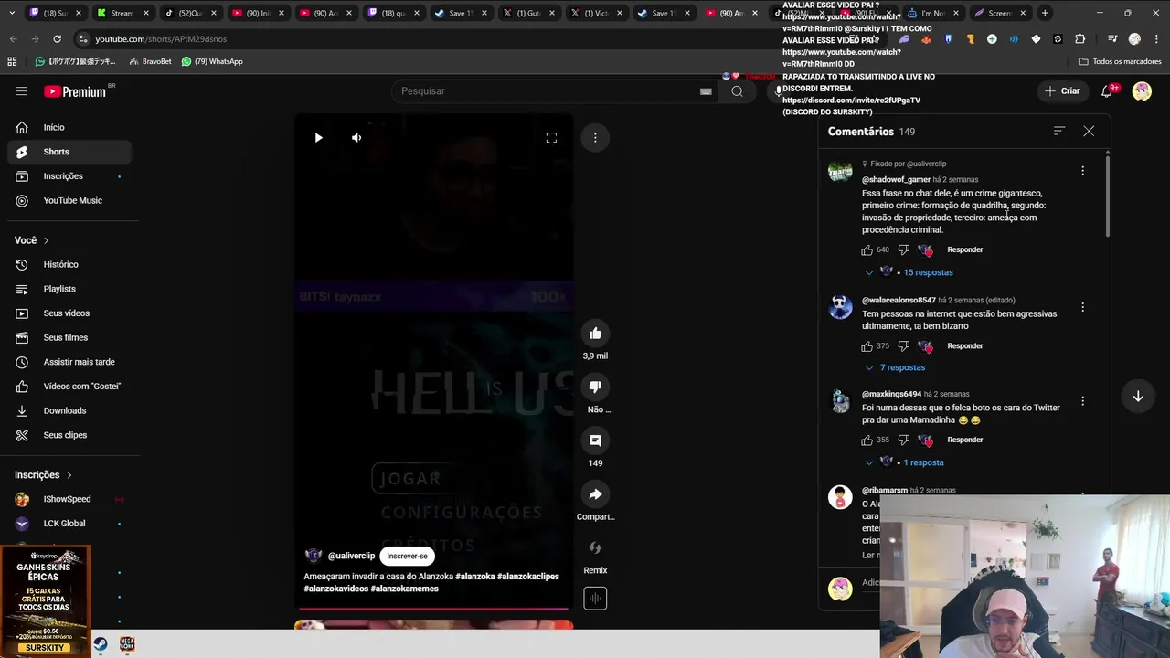1170x658 pixels.
Task: Close the Comentários panel
Action: (x=1089, y=132)
